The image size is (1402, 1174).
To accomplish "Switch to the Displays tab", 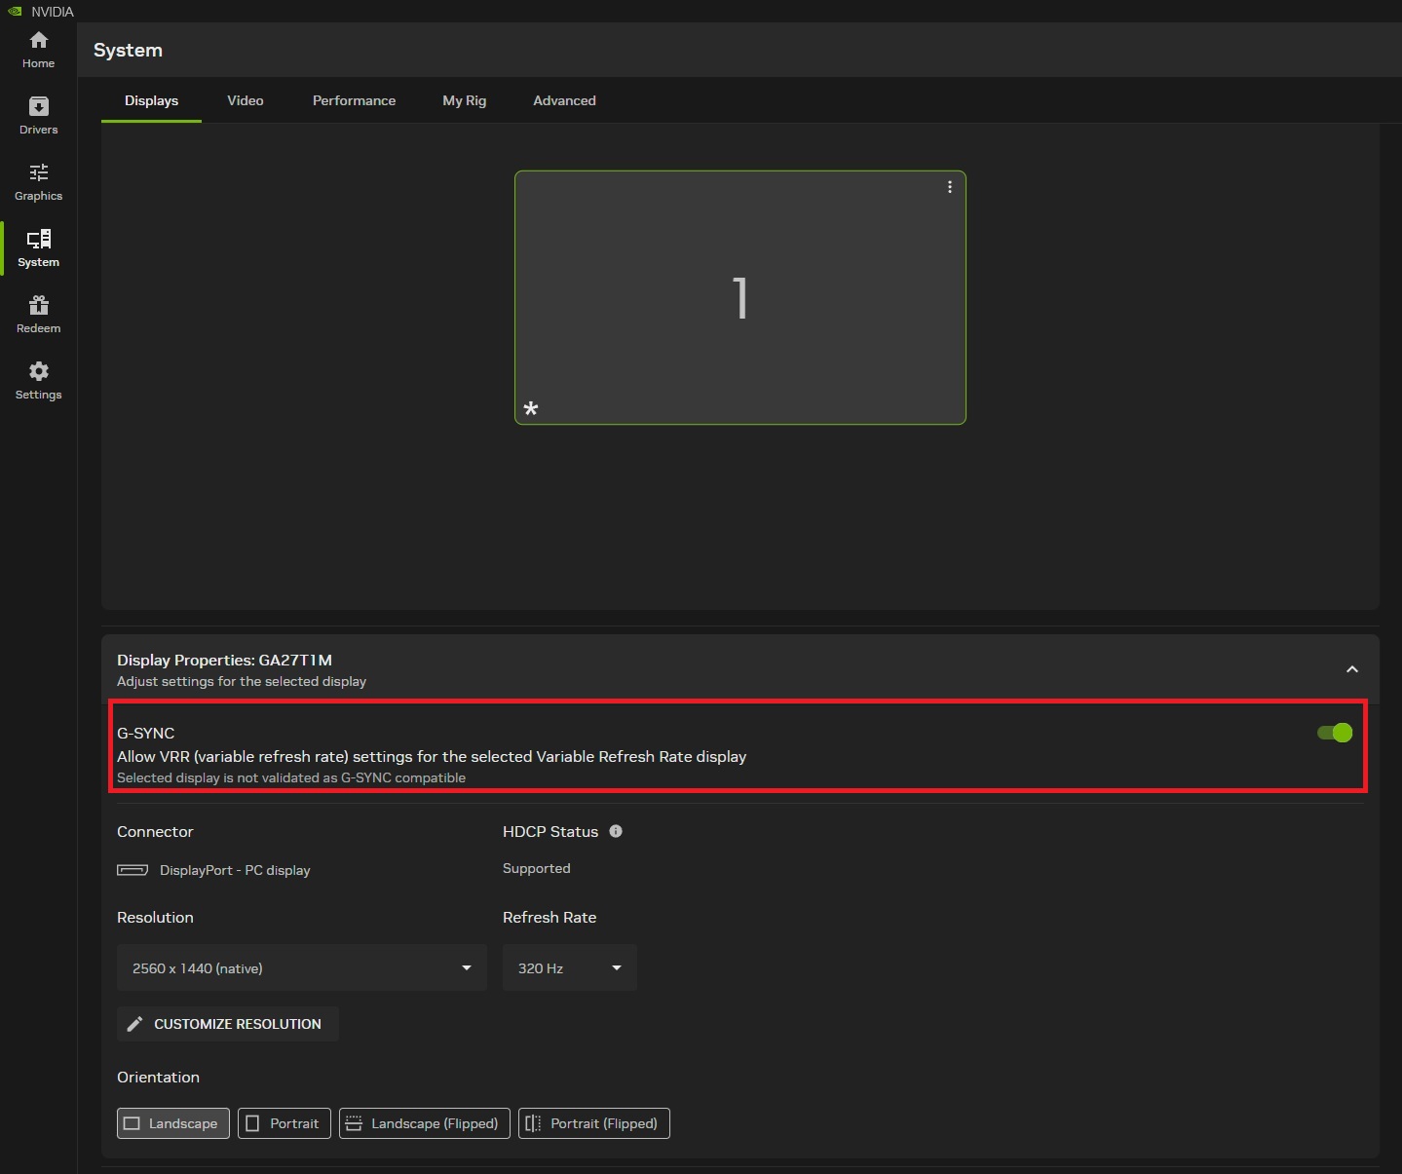I will [151, 100].
